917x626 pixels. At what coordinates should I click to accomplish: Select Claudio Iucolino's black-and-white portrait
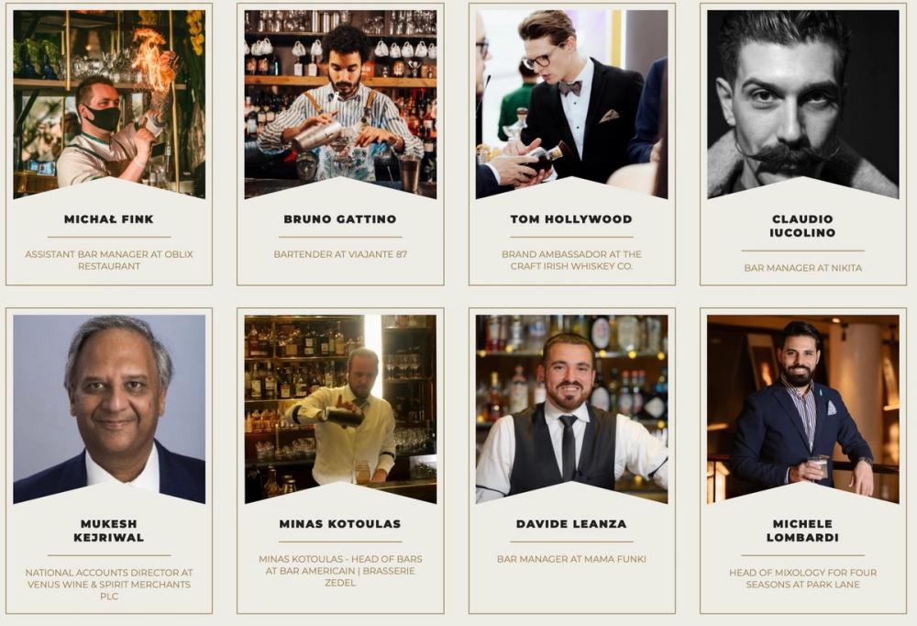tap(803, 105)
